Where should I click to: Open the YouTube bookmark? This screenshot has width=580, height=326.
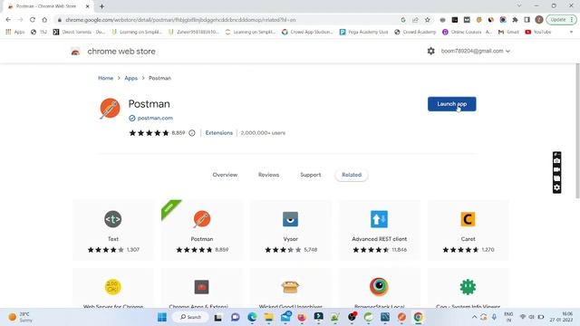(x=538, y=33)
